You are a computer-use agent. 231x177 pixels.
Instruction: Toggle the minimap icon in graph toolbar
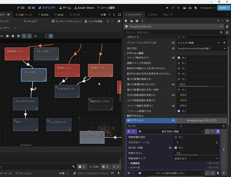point(51,36)
